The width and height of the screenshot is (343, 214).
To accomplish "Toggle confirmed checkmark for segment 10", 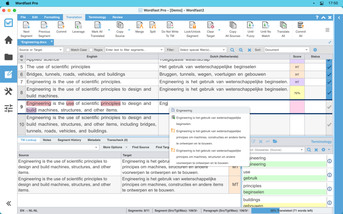I will 329,125.
